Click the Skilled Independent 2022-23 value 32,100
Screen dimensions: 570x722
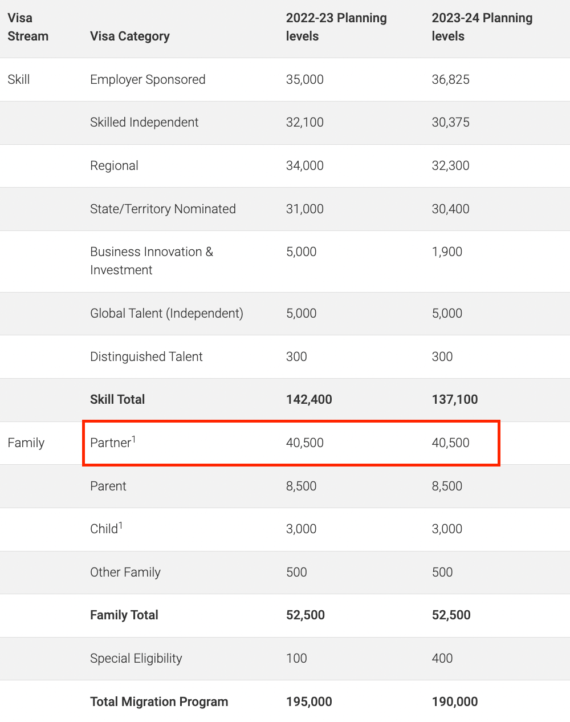(x=305, y=122)
